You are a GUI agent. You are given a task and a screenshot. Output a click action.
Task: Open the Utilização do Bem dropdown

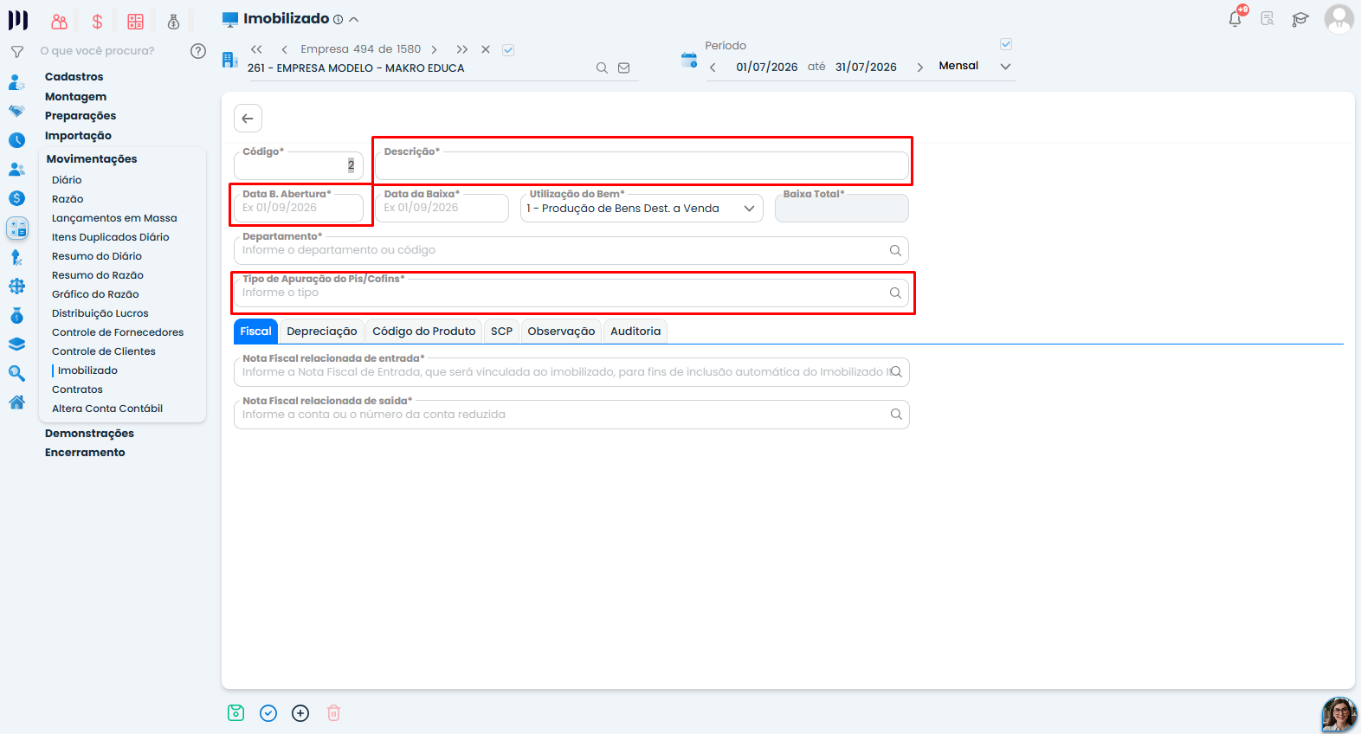pyautogui.click(x=642, y=209)
